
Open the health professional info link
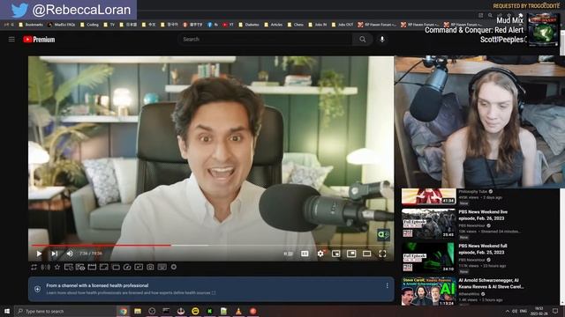tap(132, 293)
